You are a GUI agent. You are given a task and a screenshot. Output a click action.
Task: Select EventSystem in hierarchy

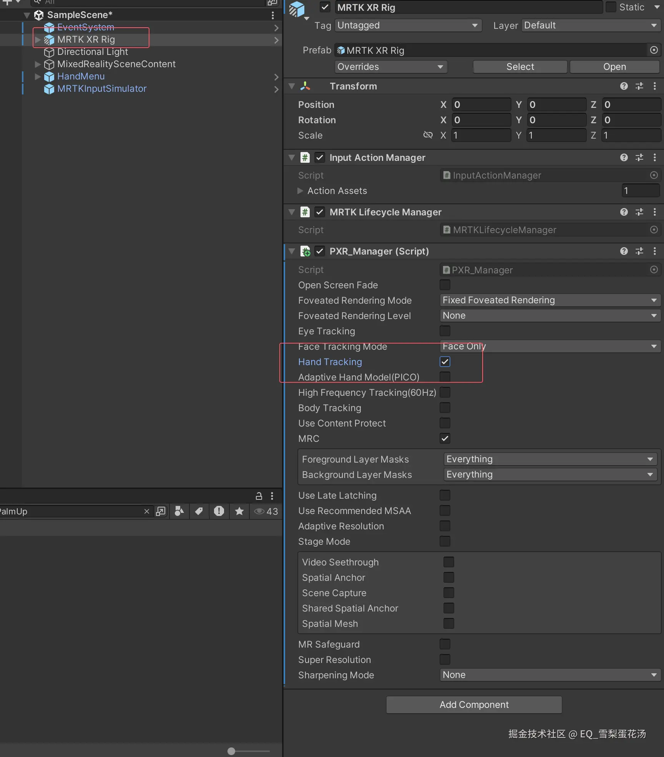[x=86, y=27]
